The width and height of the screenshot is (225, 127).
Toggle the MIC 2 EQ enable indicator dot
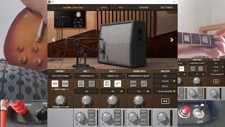122,91
